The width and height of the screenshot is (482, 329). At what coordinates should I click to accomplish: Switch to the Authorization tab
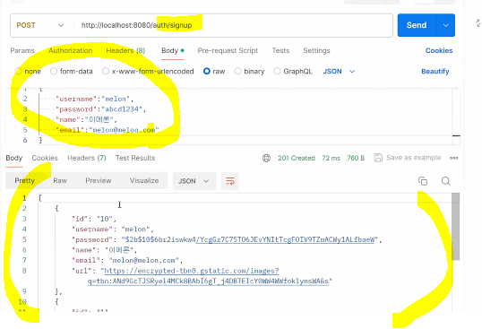click(71, 50)
